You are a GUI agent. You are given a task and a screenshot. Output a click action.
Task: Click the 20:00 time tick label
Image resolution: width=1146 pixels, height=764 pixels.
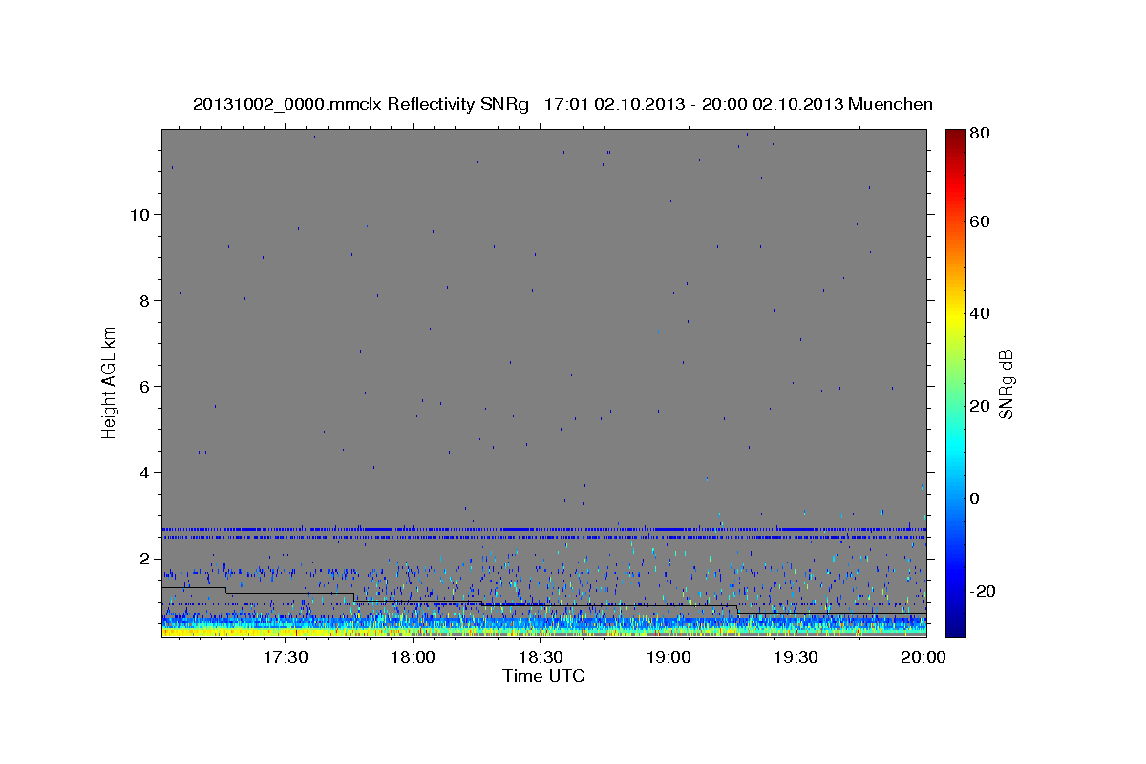click(923, 657)
